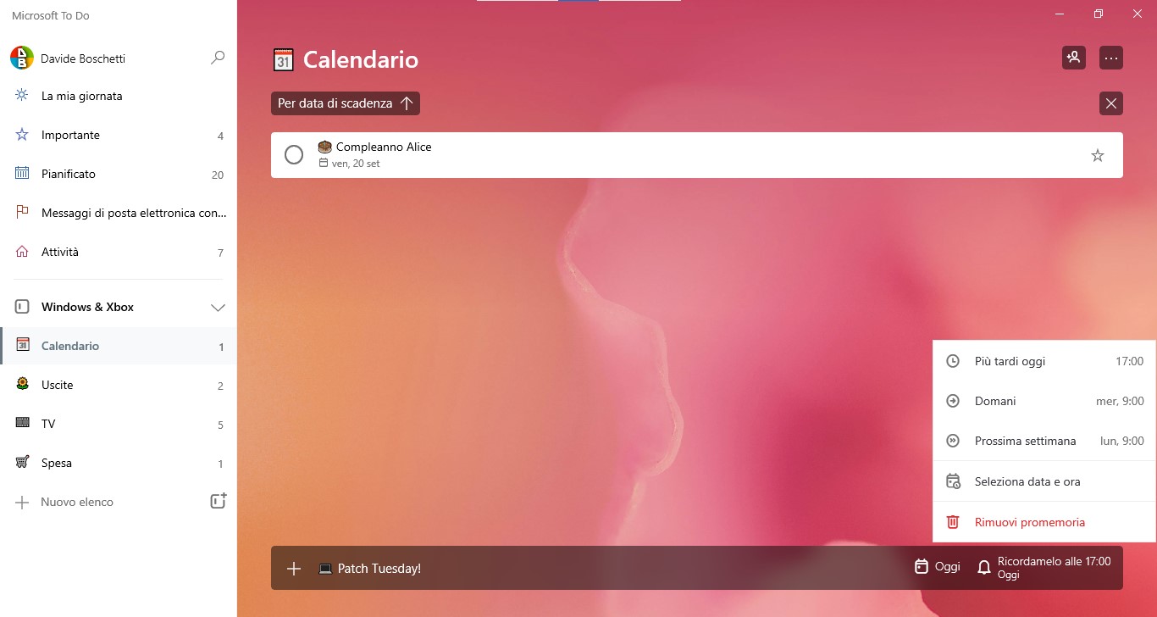
Task: Remove the due date sorting with X
Action: click(x=1111, y=103)
